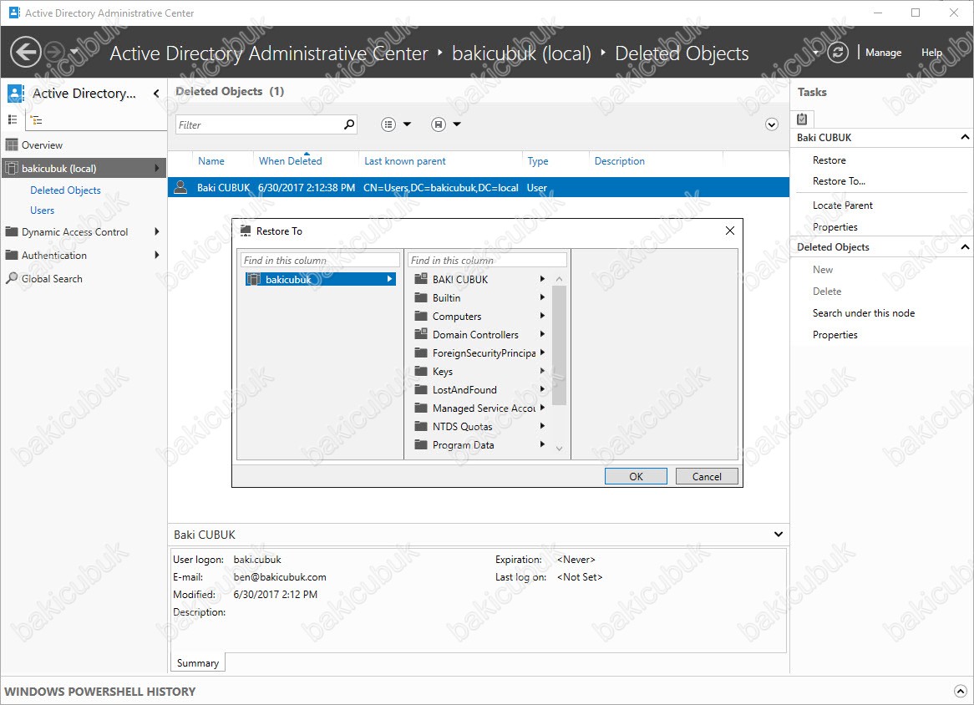Switch to tree view in navigation pane
The image size is (974, 705).
pos(37,120)
